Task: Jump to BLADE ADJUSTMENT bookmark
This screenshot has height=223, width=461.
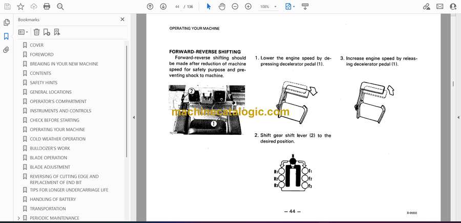Action: click(50, 167)
